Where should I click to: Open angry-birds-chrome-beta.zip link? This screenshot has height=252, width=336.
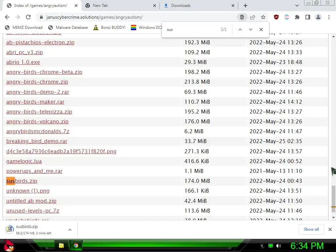coord(44,72)
